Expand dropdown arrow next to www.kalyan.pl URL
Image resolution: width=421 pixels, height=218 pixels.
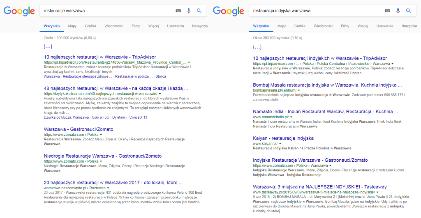[280, 144]
